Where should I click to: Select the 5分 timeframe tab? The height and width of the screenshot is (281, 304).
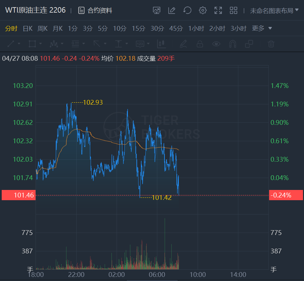pyautogui.click(x=103, y=28)
